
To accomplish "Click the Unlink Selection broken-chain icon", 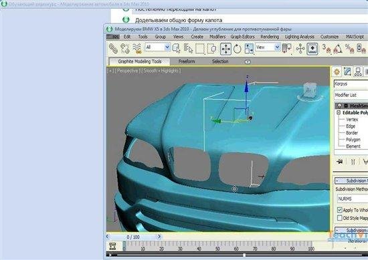I will click(x=125, y=48).
